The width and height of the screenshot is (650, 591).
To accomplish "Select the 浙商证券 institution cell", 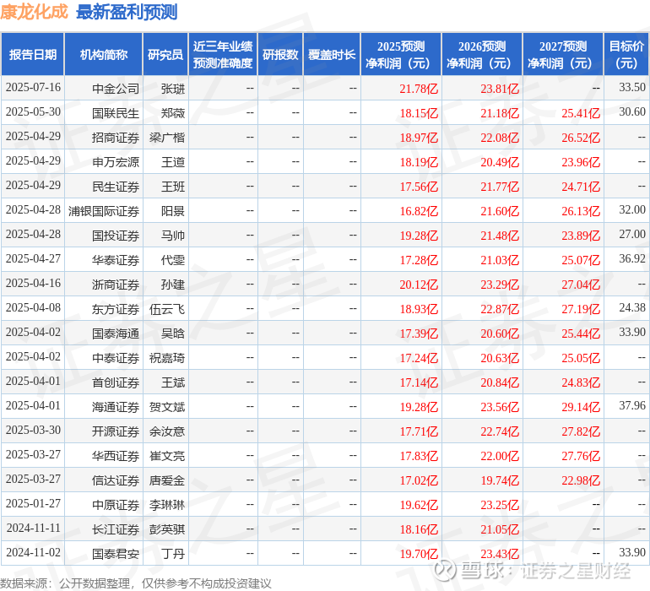I will point(104,284).
